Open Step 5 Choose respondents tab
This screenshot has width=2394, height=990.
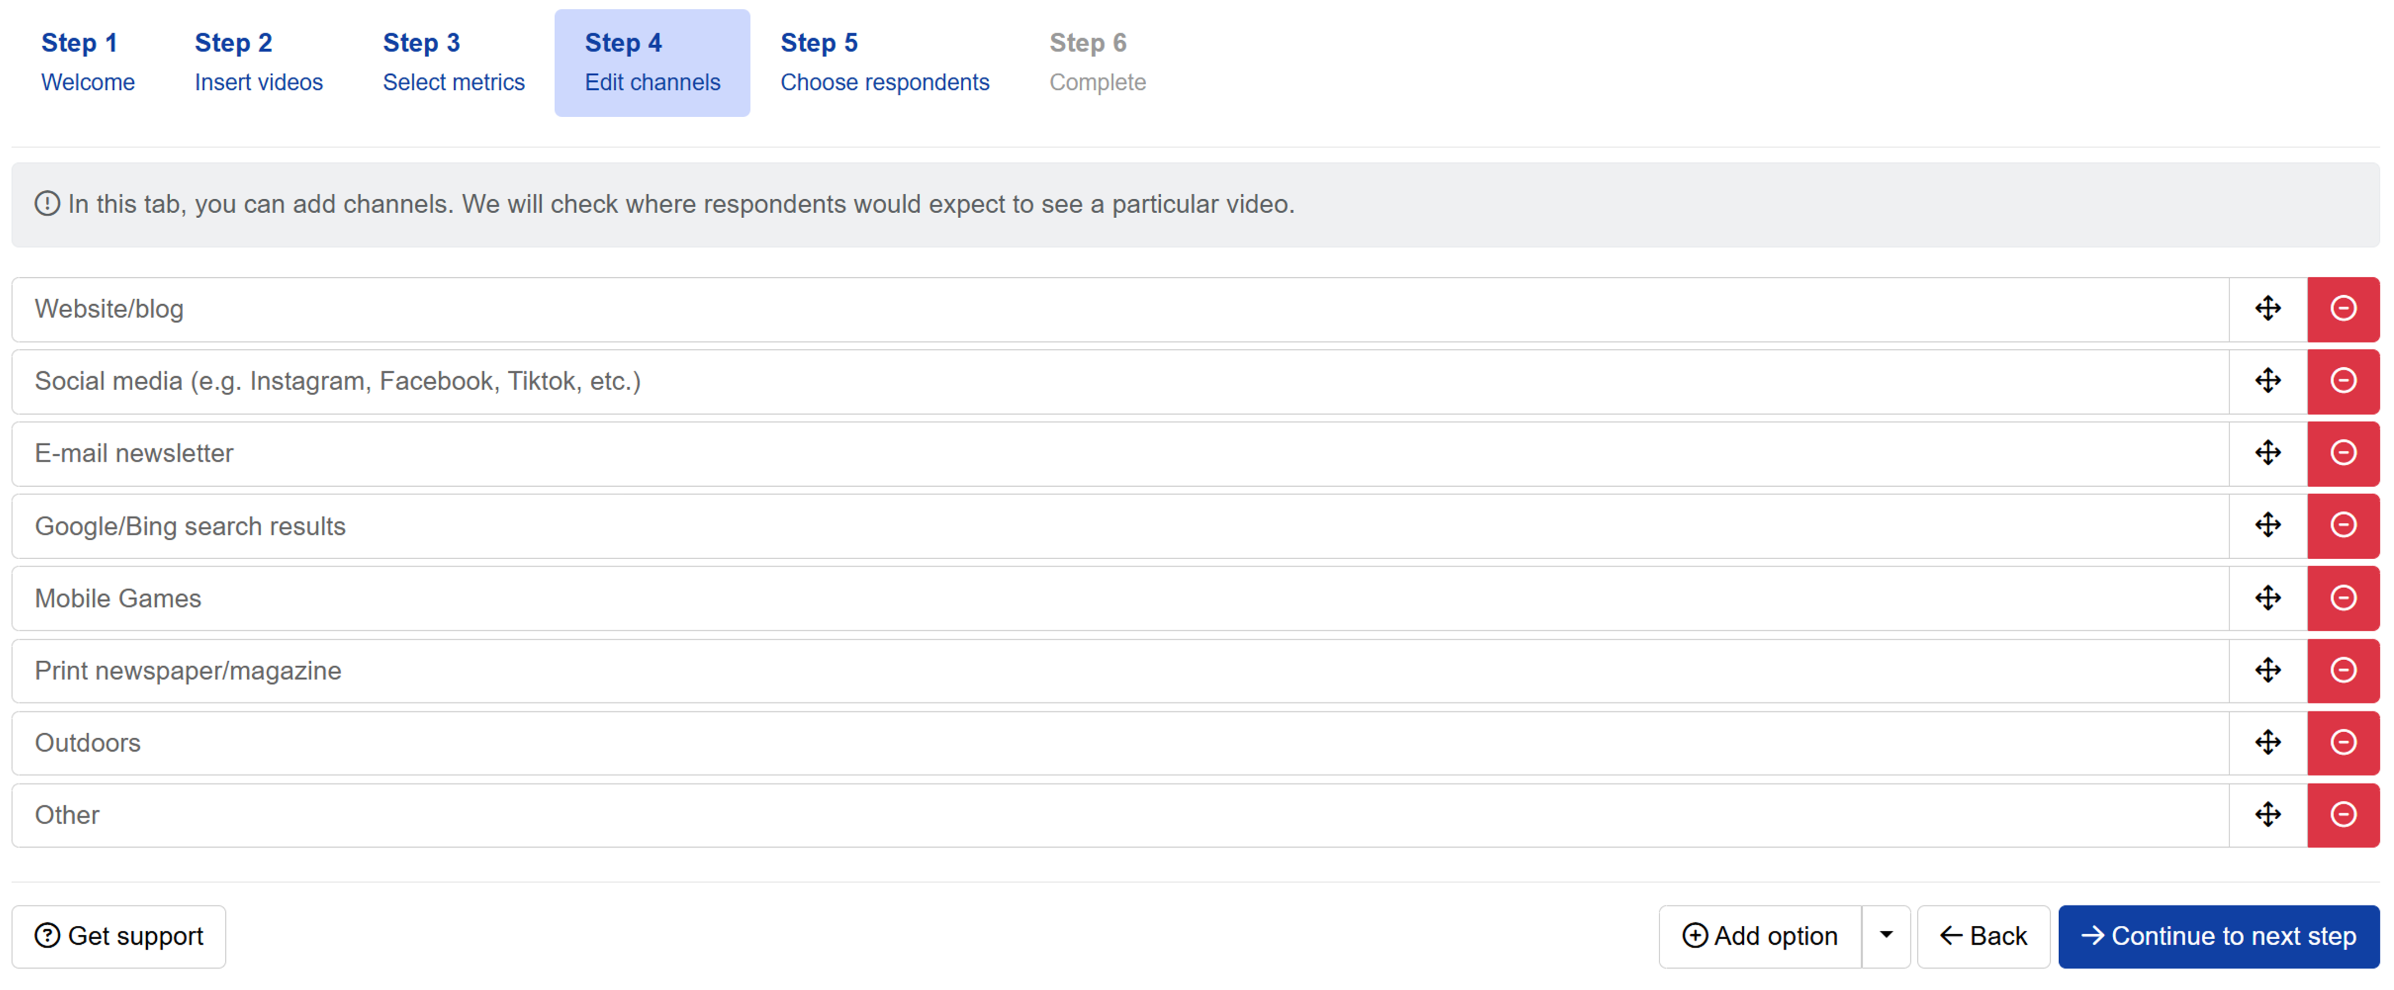click(884, 63)
